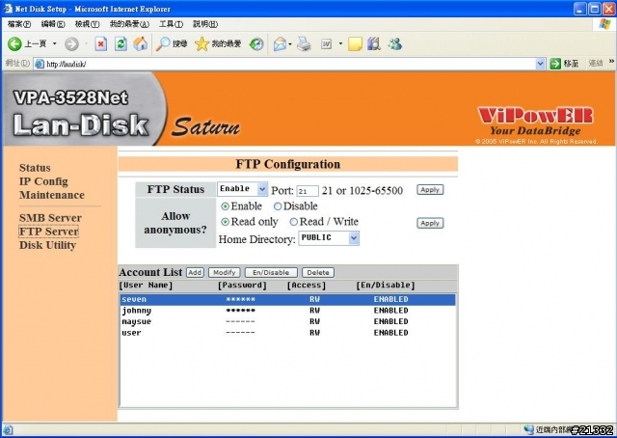Click the Delete account button
This screenshot has width=617, height=438.
pos(318,273)
